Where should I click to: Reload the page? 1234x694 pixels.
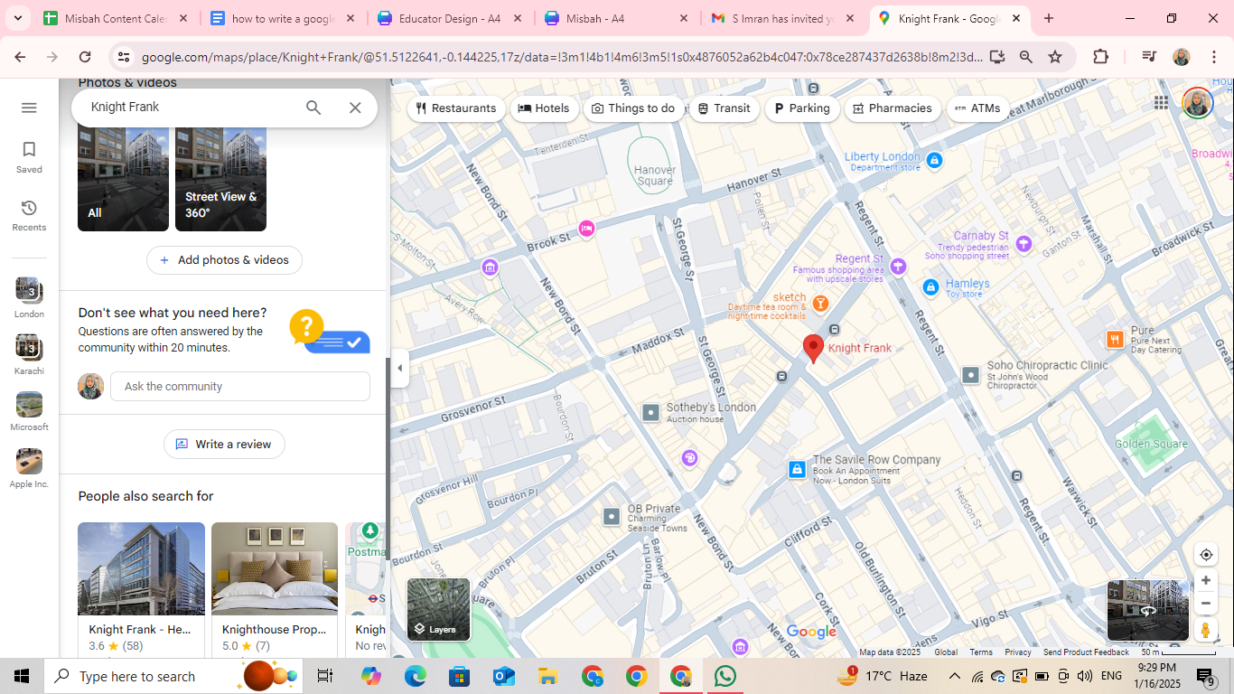click(85, 57)
